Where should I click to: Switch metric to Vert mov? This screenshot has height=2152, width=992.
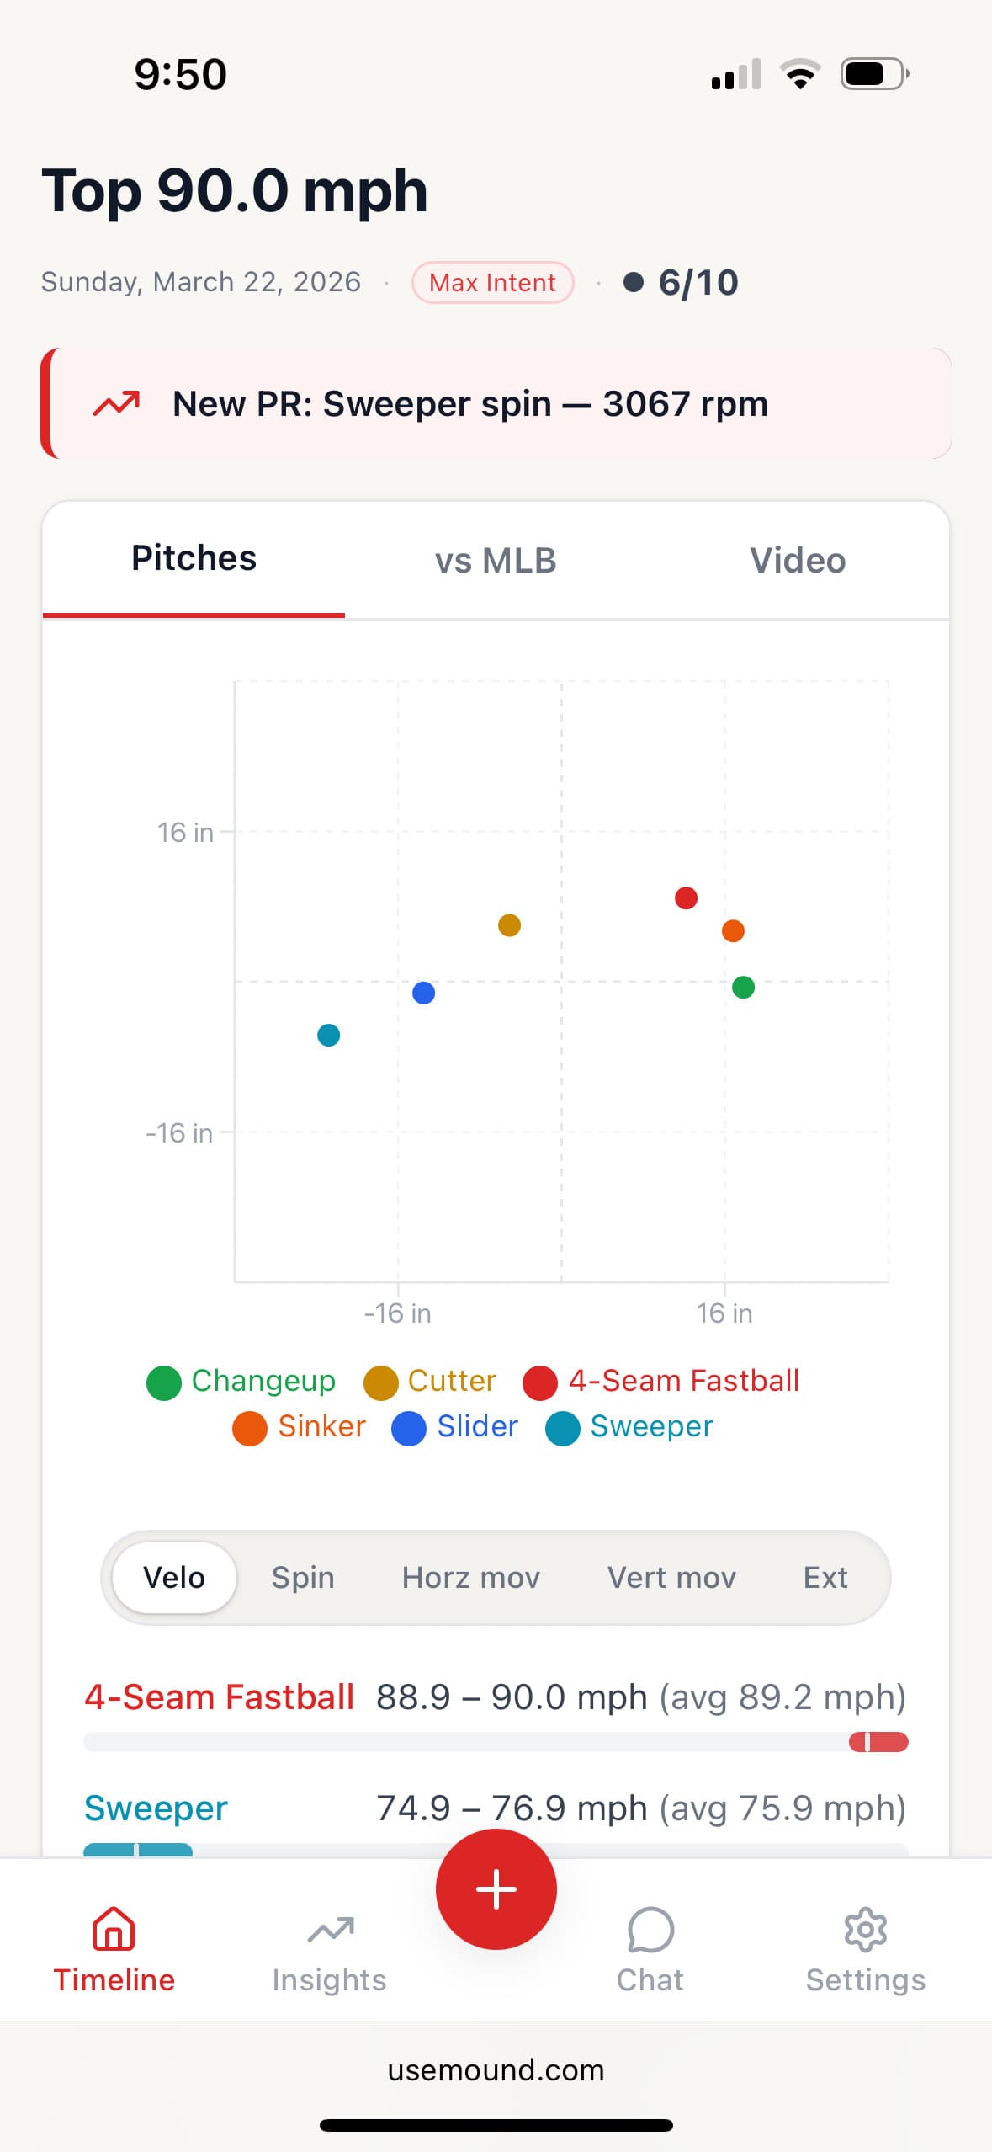click(x=671, y=1577)
